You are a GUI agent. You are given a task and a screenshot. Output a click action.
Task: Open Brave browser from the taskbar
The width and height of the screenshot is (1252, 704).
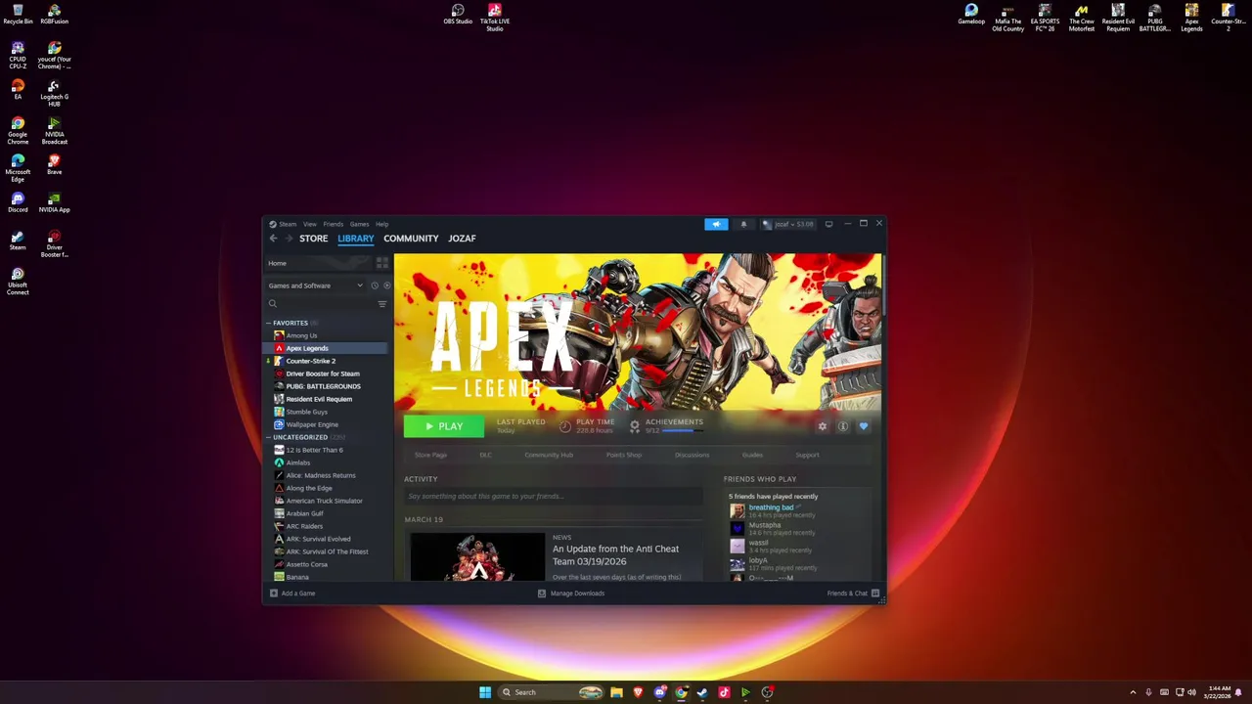[639, 692]
